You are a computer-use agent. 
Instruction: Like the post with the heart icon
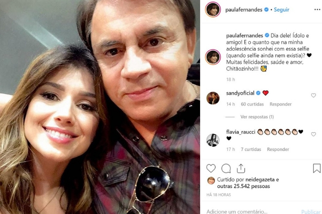211,168
